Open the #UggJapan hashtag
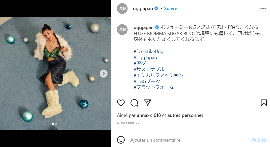The width and height of the screenshot is (270, 147). pyautogui.click(x=145, y=58)
